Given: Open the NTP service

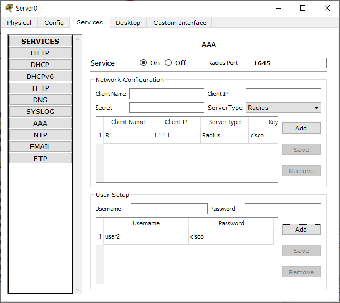Looking at the screenshot, I should pyautogui.click(x=40, y=135).
